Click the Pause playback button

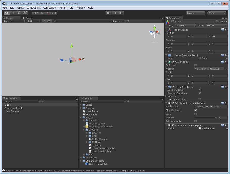(115, 13)
